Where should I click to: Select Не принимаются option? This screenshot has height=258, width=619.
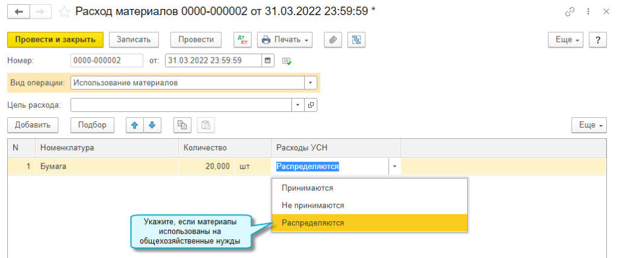(x=370, y=205)
